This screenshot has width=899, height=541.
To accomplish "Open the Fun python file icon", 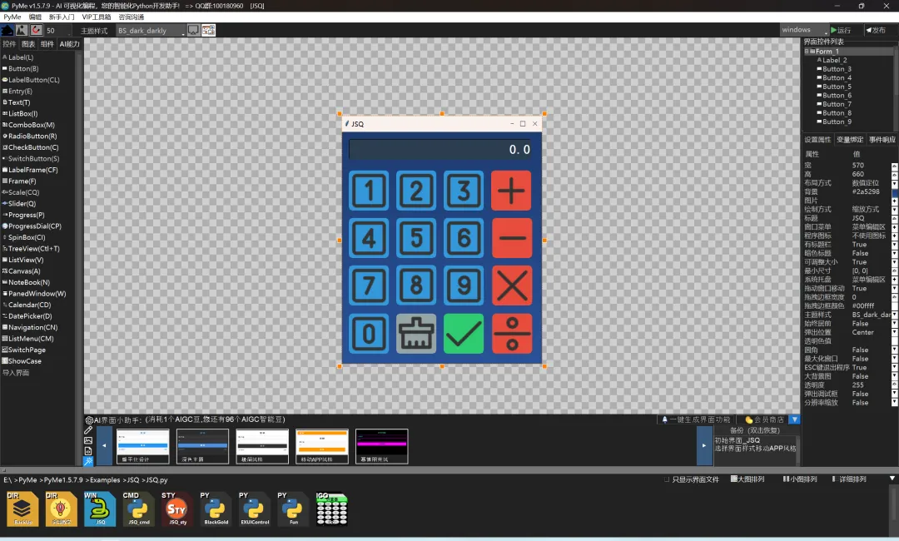I will [293, 509].
